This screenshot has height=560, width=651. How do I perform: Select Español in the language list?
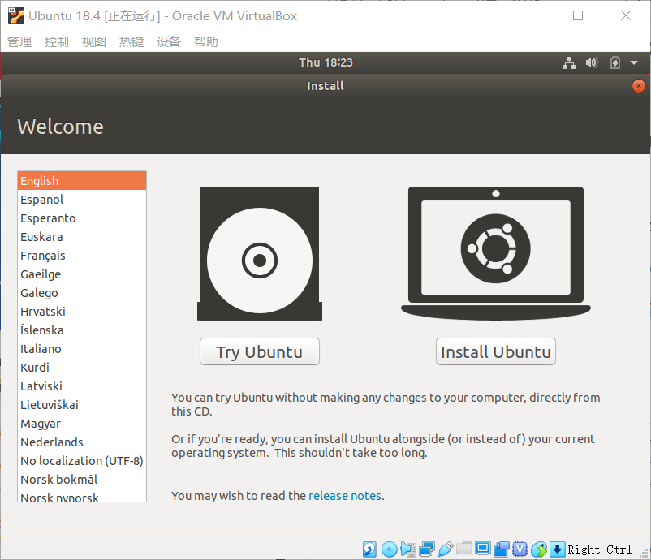(x=82, y=200)
